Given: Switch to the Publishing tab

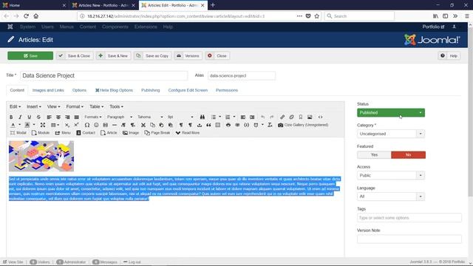Looking at the screenshot, I should (150, 90).
